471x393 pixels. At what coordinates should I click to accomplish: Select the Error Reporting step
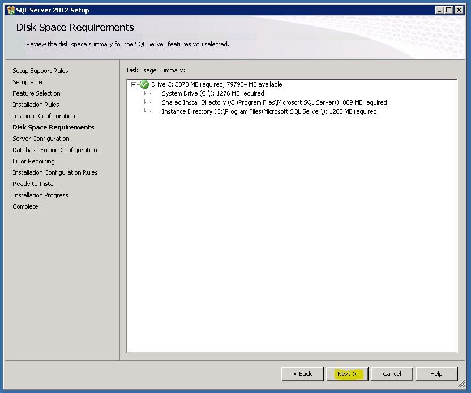click(x=33, y=161)
